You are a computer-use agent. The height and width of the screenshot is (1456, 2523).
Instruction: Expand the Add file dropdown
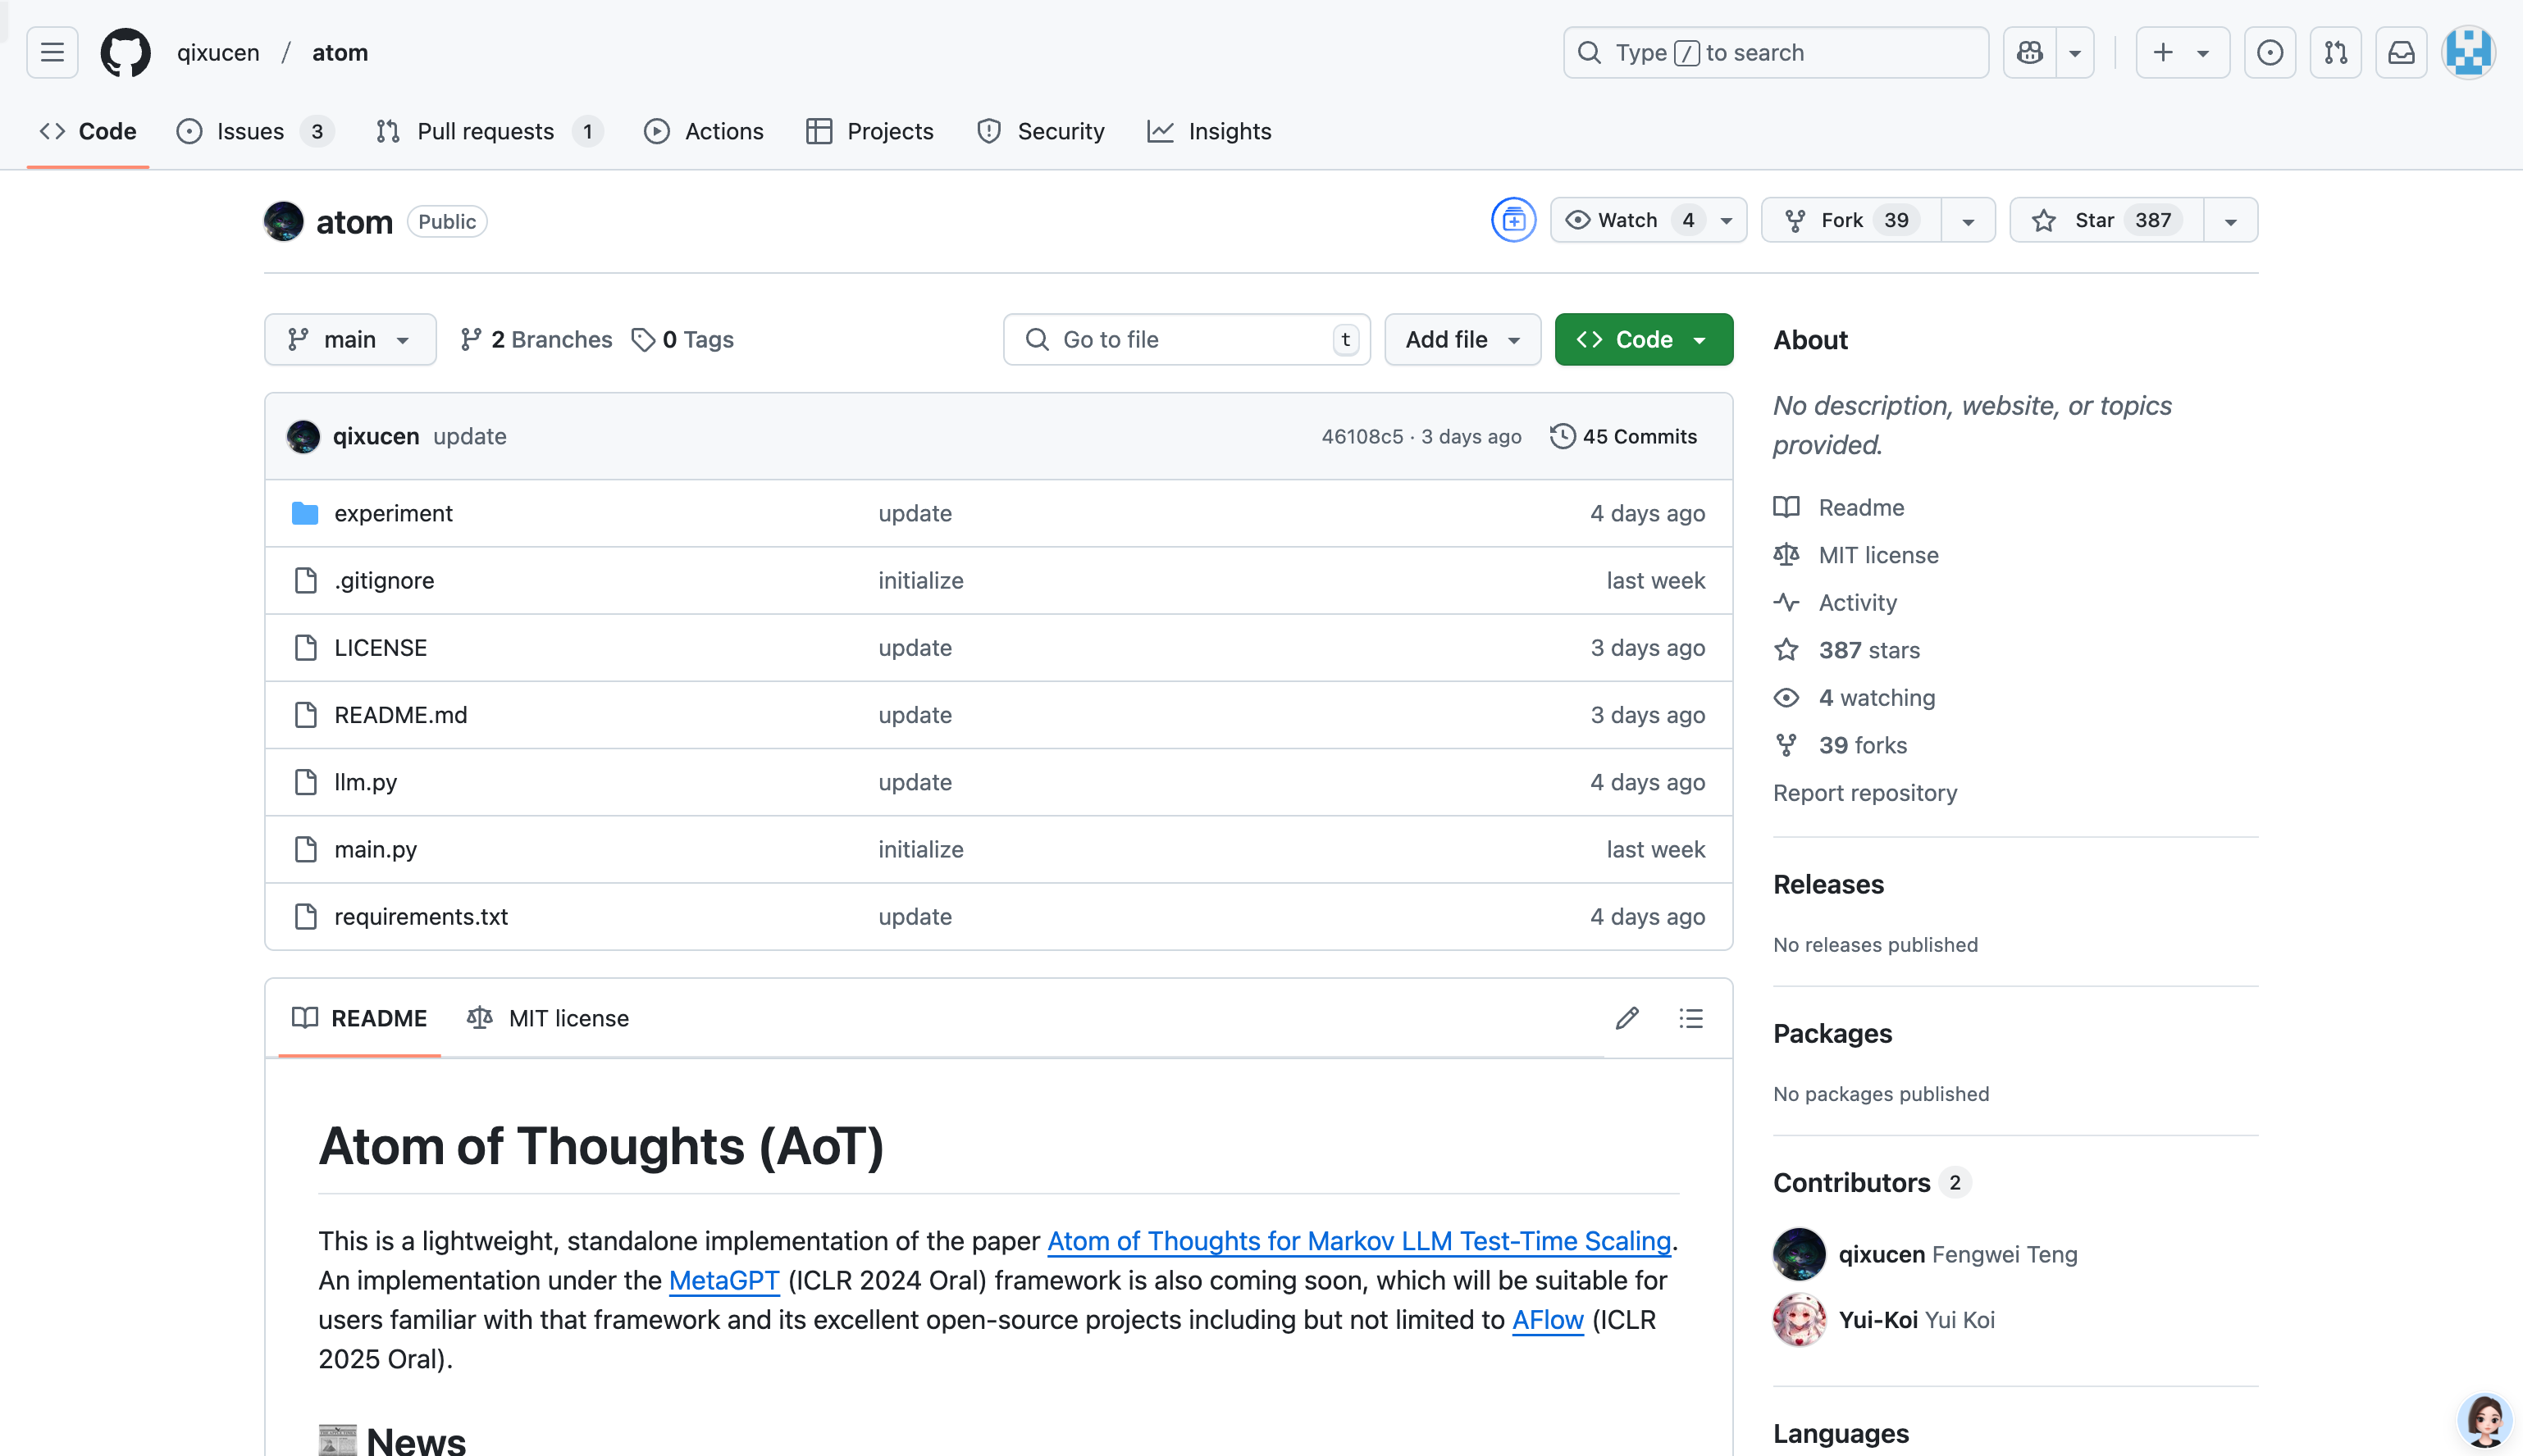(x=1462, y=339)
